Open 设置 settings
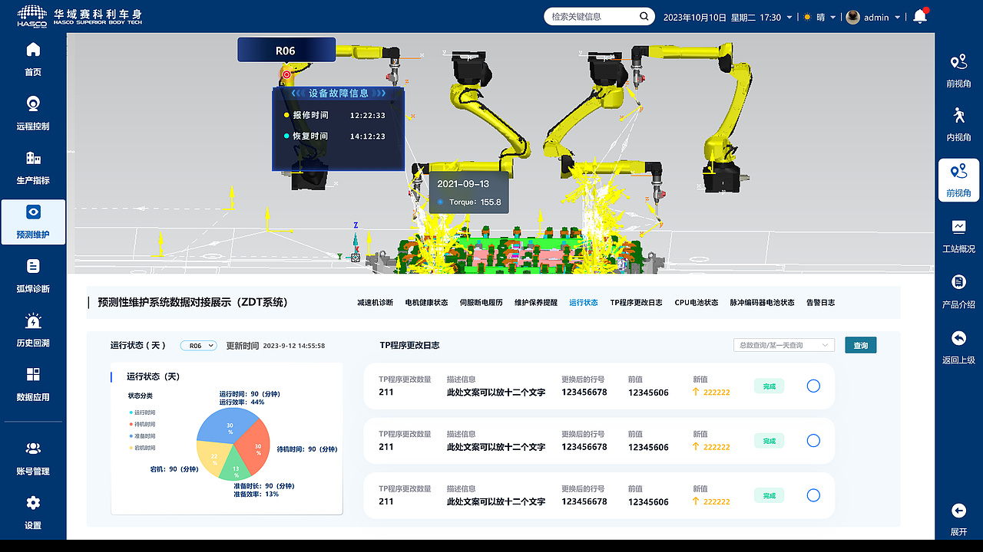Image resolution: width=983 pixels, height=552 pixels. (33, 513)
